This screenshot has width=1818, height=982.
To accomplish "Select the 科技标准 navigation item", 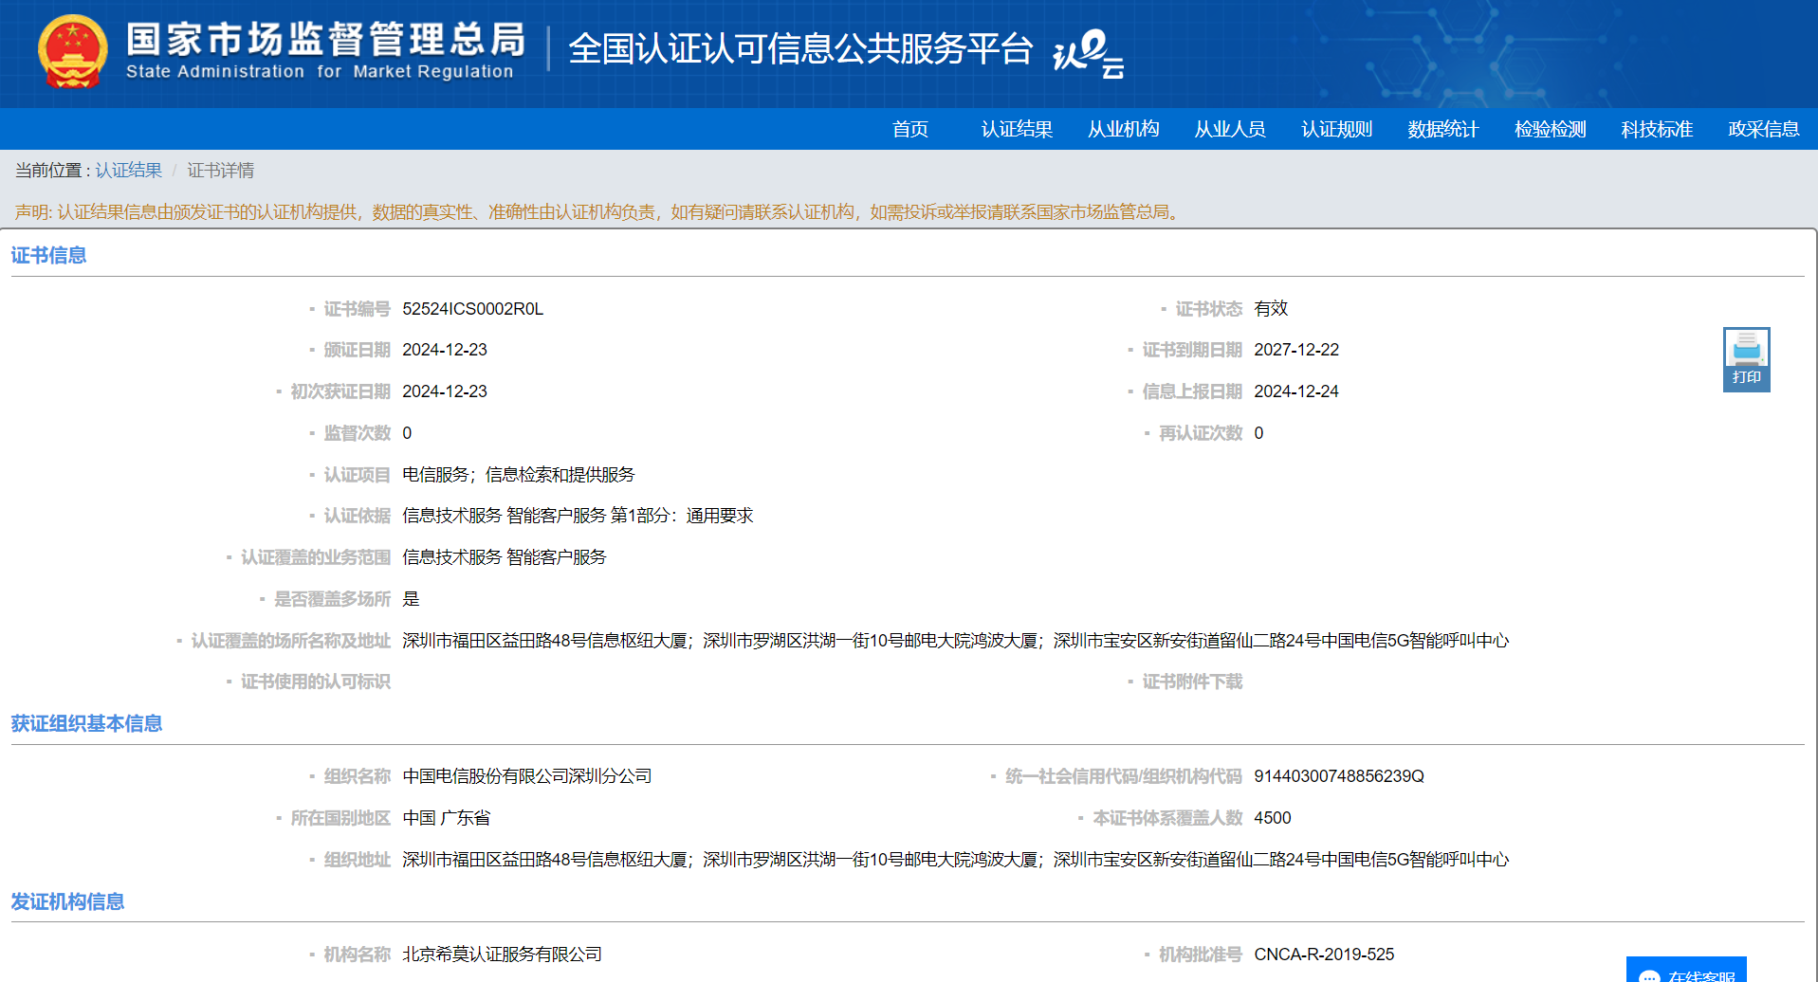I will tap(1656, 129).
